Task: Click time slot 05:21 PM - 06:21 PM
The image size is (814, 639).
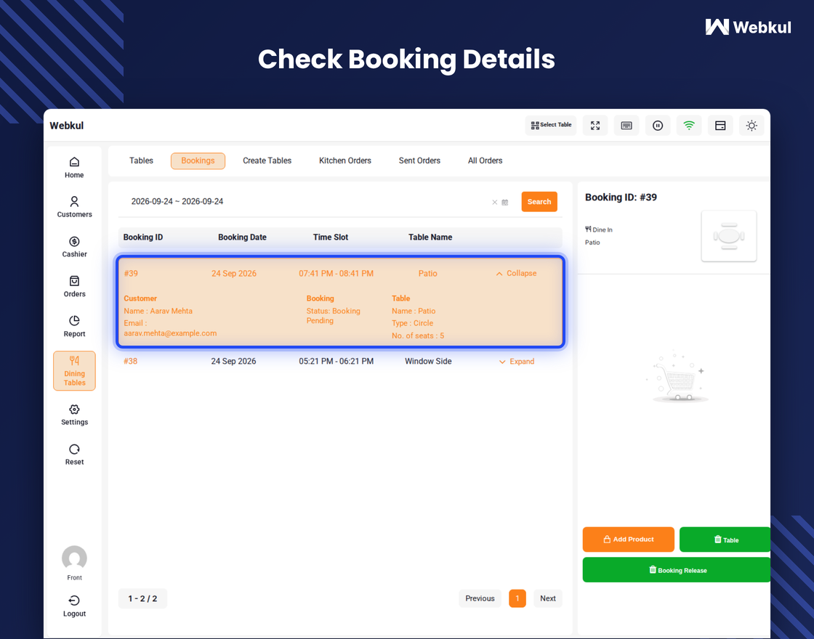Action: click(336, 361)
